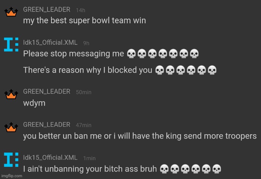The width and height of the screenshot is (261, 179).
Task: Click GREEN_LEADER's crown icon beside the super bowl message
Action: pyautogui.click(x=11, y=12)
